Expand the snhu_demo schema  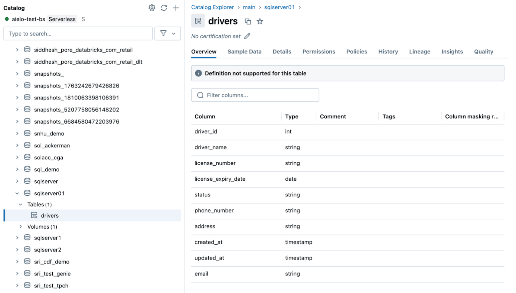point(17,133)
